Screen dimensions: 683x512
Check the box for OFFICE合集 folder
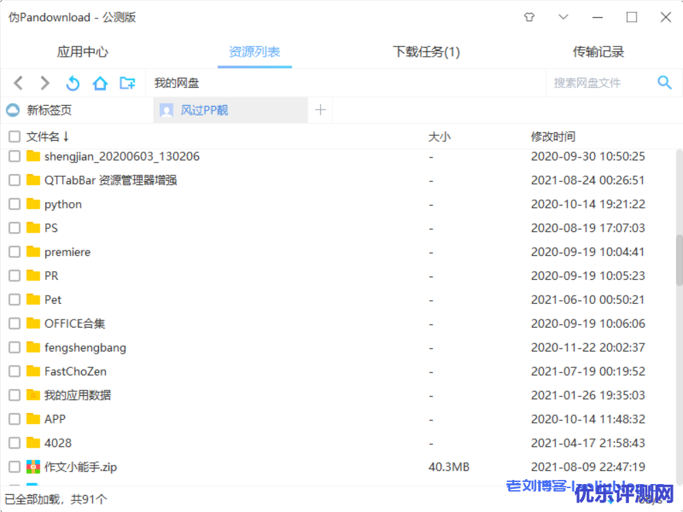[14, 324]
